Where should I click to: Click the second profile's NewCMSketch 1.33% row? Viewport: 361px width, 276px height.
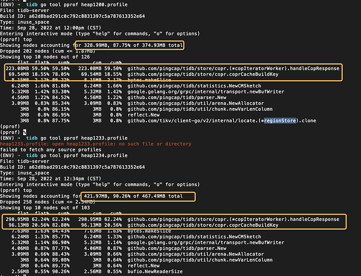(137, 237)
